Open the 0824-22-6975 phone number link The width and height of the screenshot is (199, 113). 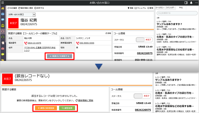click(34, 43)
